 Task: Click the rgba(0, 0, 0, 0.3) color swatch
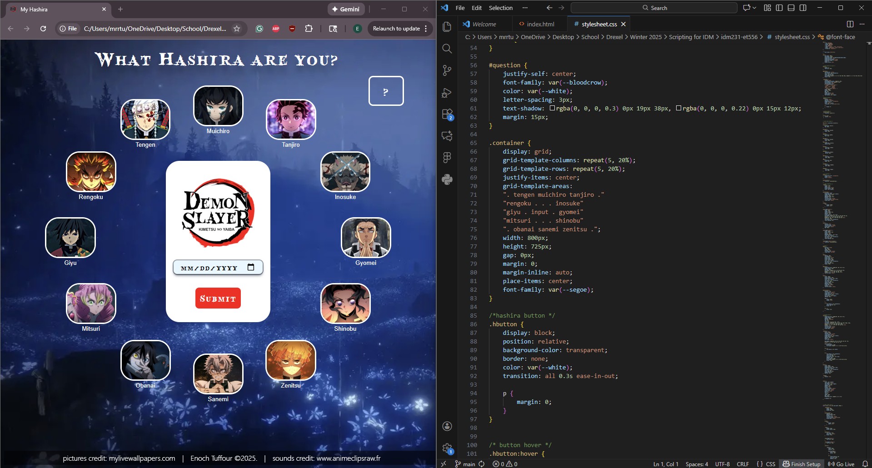552,108
